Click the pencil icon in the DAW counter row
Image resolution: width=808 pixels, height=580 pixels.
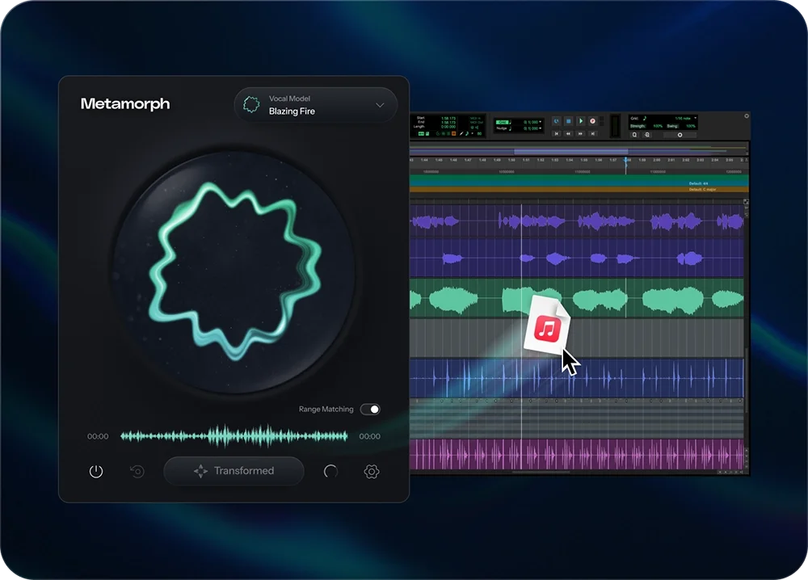[461, 133]
